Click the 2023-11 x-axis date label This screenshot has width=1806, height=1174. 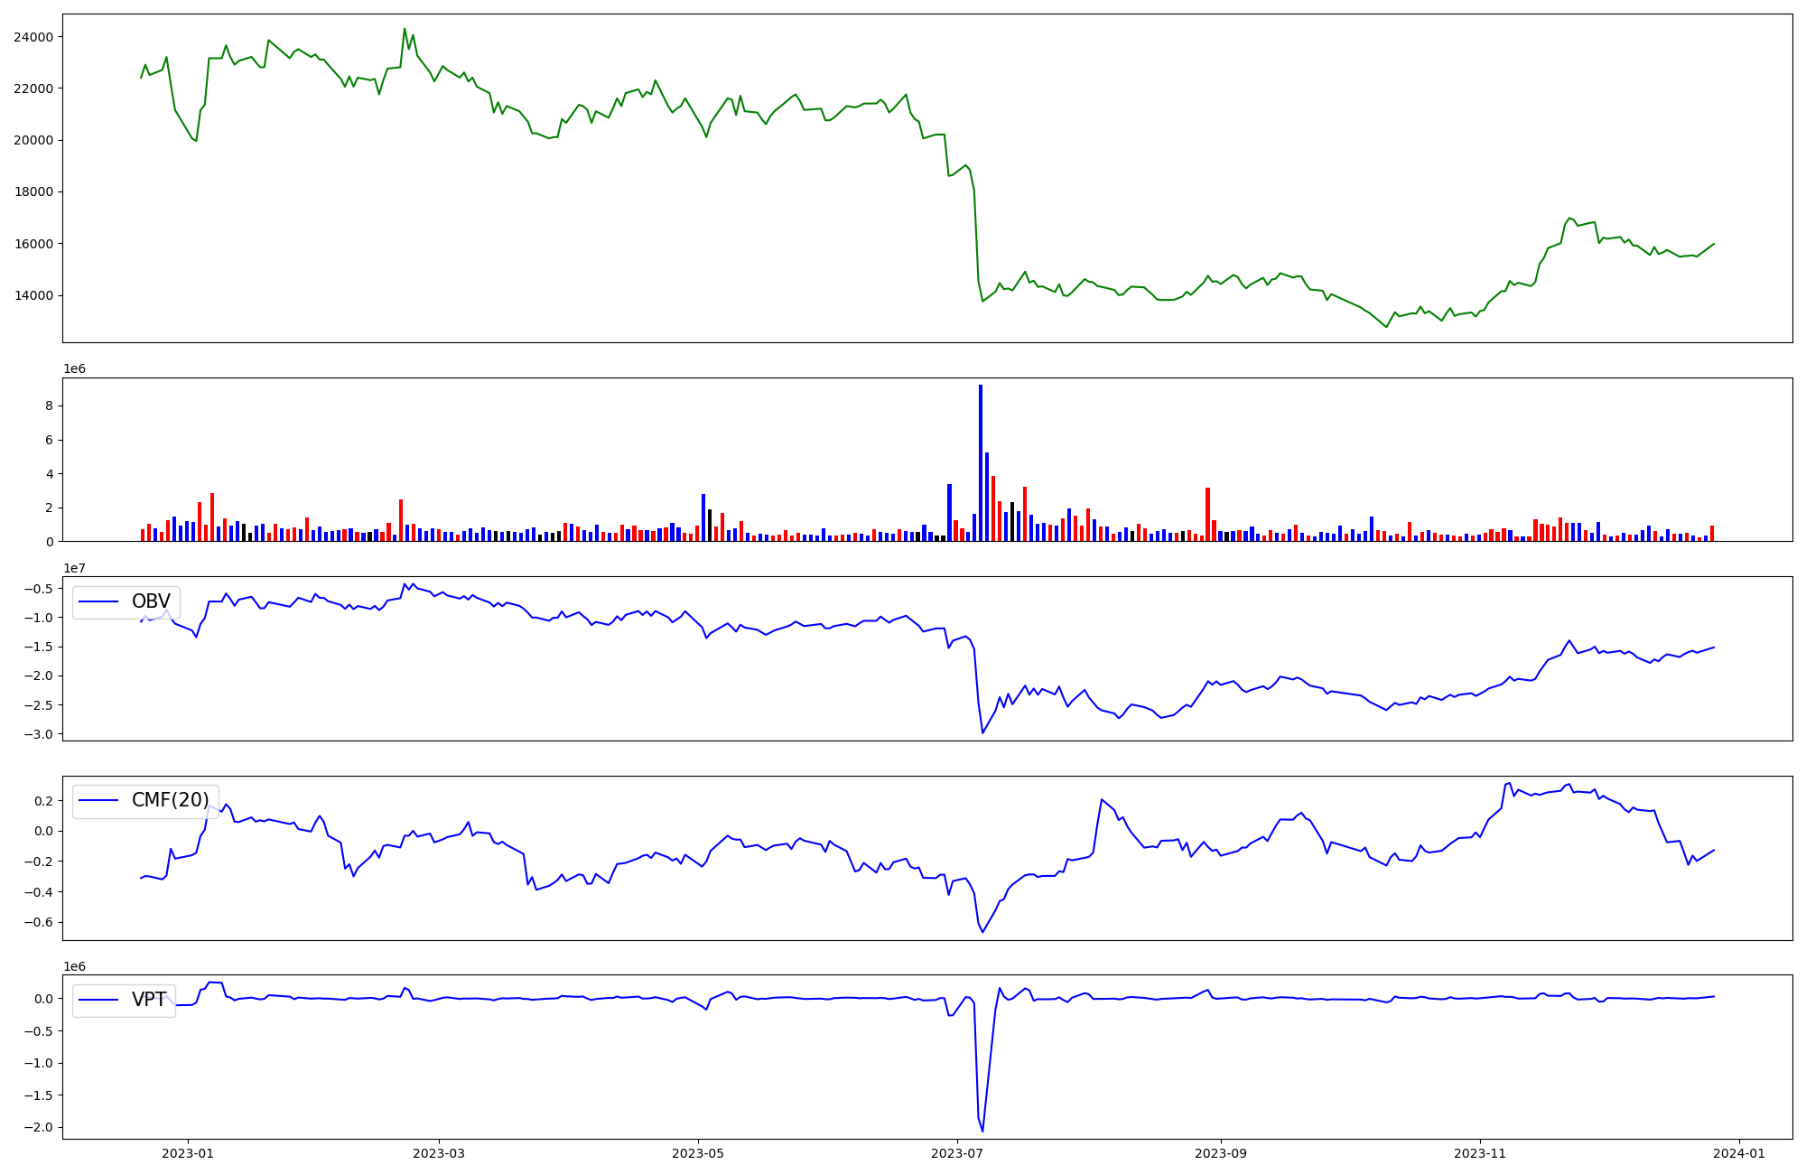coord(1480,1153)
